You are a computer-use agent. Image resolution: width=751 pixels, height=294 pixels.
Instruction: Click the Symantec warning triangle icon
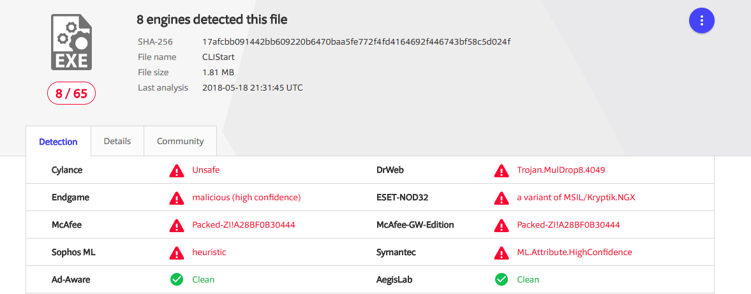click(502, 253)
